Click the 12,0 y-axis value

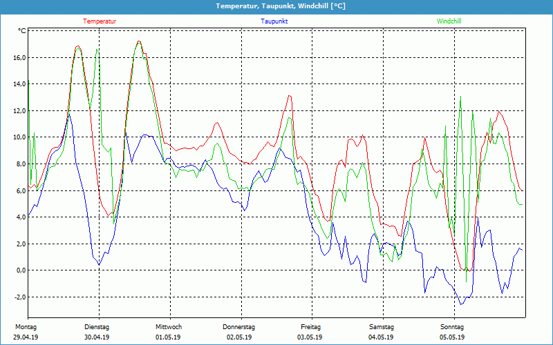(19, 111)
